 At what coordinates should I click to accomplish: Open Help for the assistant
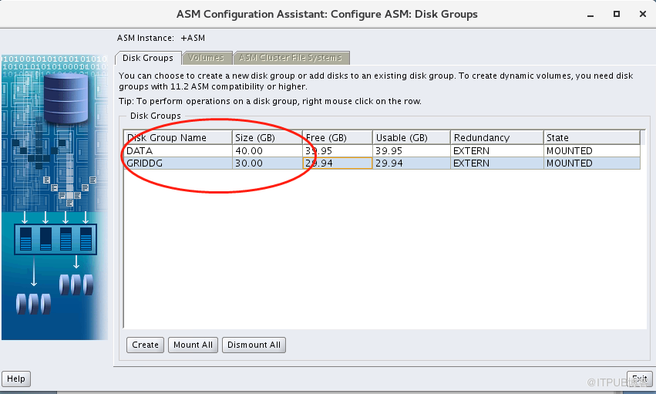16,379
